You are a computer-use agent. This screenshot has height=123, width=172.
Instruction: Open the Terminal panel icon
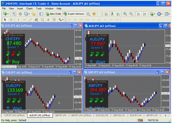41,14
